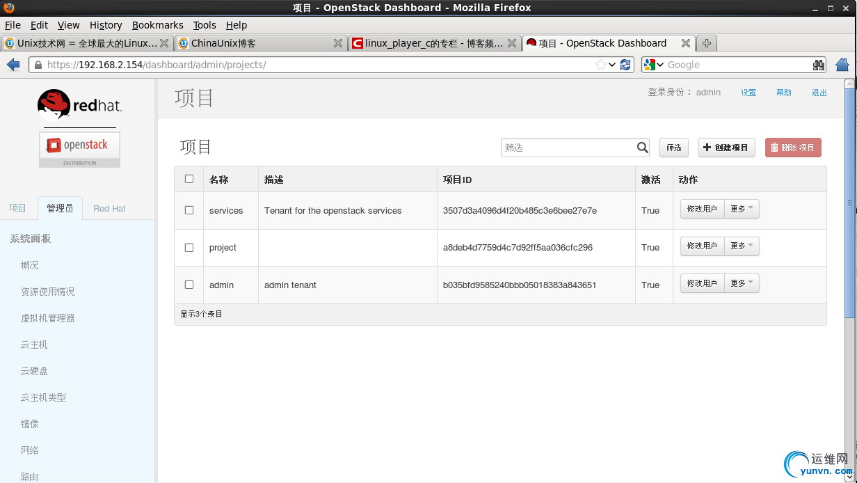Click the red 删除项目 button
The width and height of the screenshot is (857, 483).
pyautogui.click(x=793, y=148)
